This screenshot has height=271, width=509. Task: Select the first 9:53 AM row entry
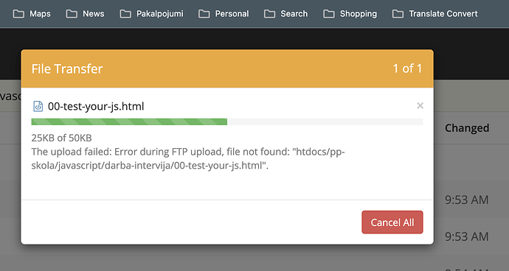[x=466, y=200]
